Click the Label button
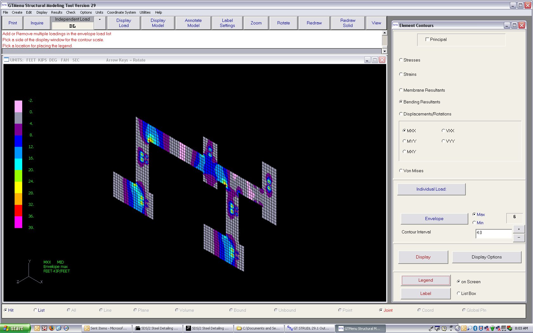533x333 pixels. click(425, 293)
